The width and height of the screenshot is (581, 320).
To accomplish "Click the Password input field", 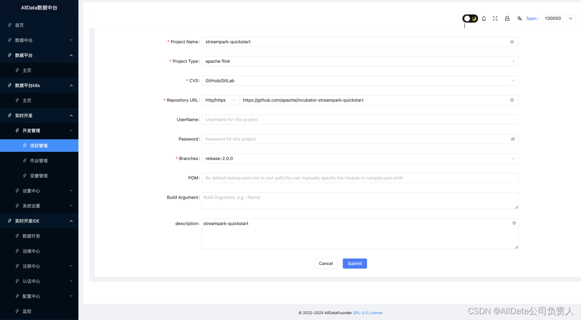I will pos(360,139).
